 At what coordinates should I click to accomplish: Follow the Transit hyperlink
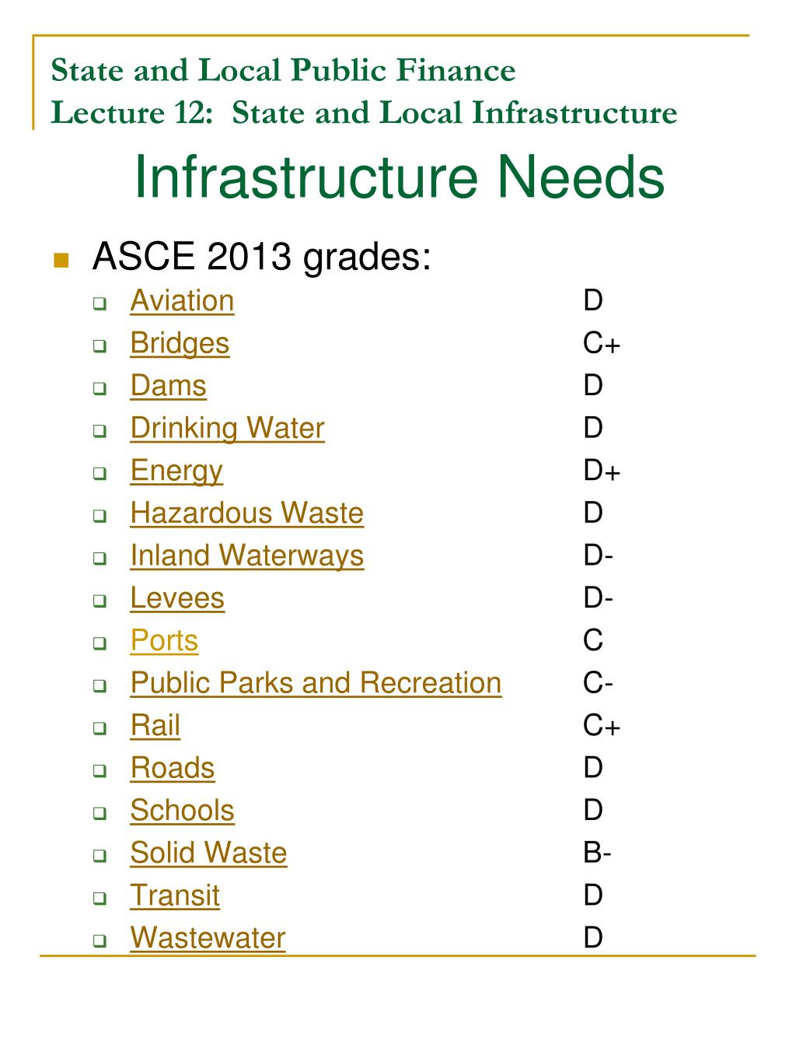click(175, 896)
